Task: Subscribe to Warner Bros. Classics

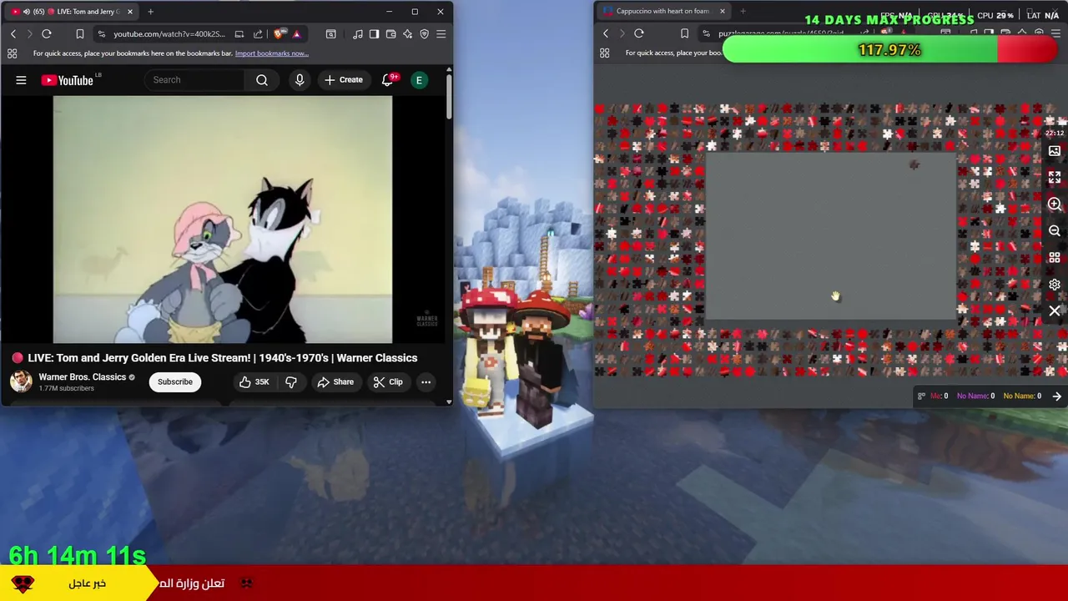Action: tap(175, 381)
